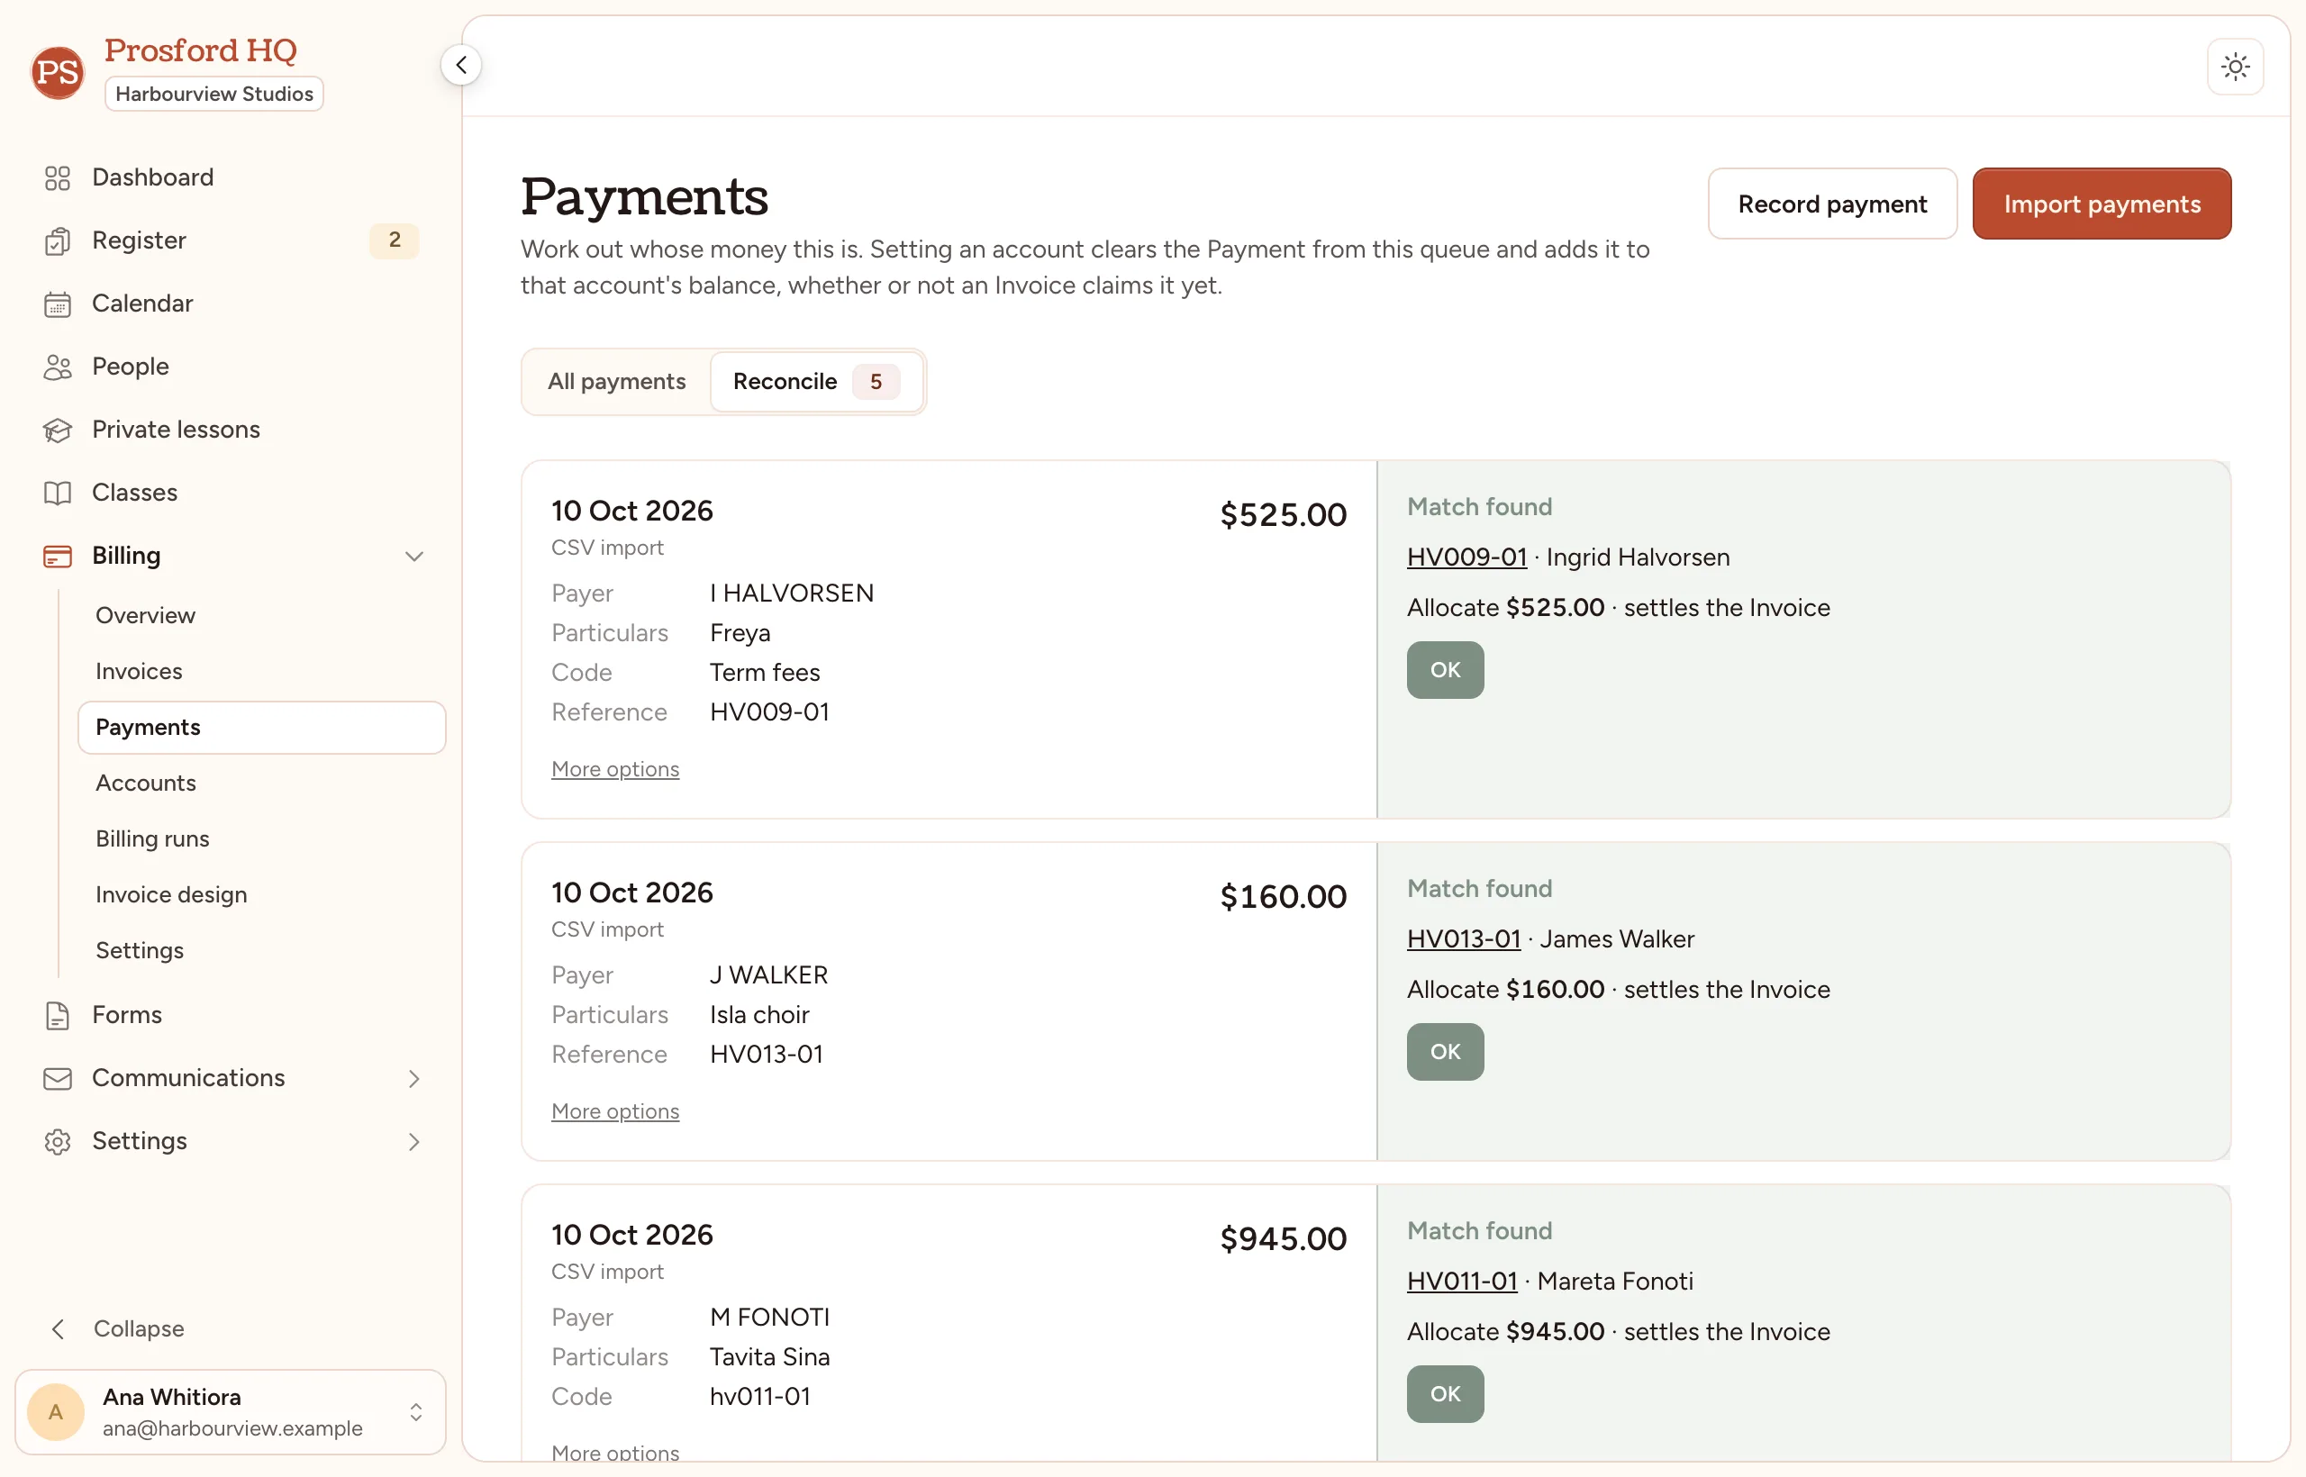Click particulars value Freya
This screenshot has width=2306, height=1477.
(x=740, y=633)
